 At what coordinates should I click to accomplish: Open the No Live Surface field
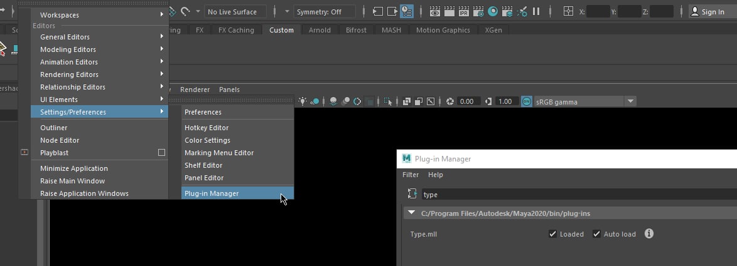tap(235, 12)
